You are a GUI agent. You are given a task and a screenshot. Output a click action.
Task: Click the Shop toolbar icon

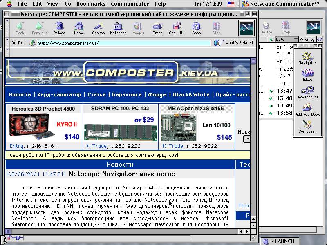click(196, 28)
